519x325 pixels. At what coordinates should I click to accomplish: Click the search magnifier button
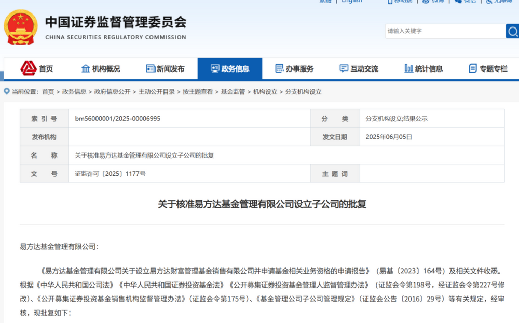point(512,31)
